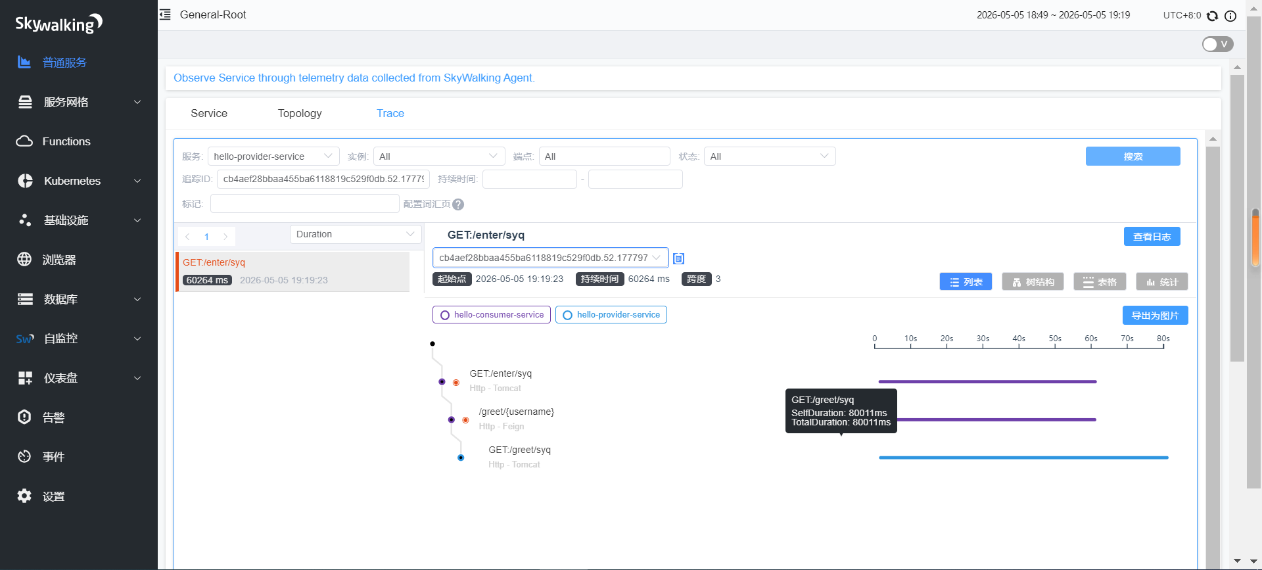Open the 实例 All dropdown
Viewport: 1262px width, 570px height.
point(439,156)
